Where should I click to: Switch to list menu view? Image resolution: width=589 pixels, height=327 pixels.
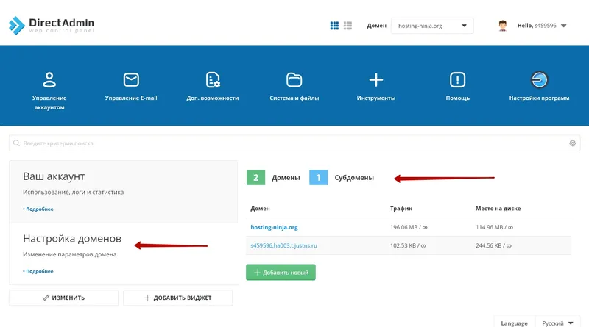348,26
